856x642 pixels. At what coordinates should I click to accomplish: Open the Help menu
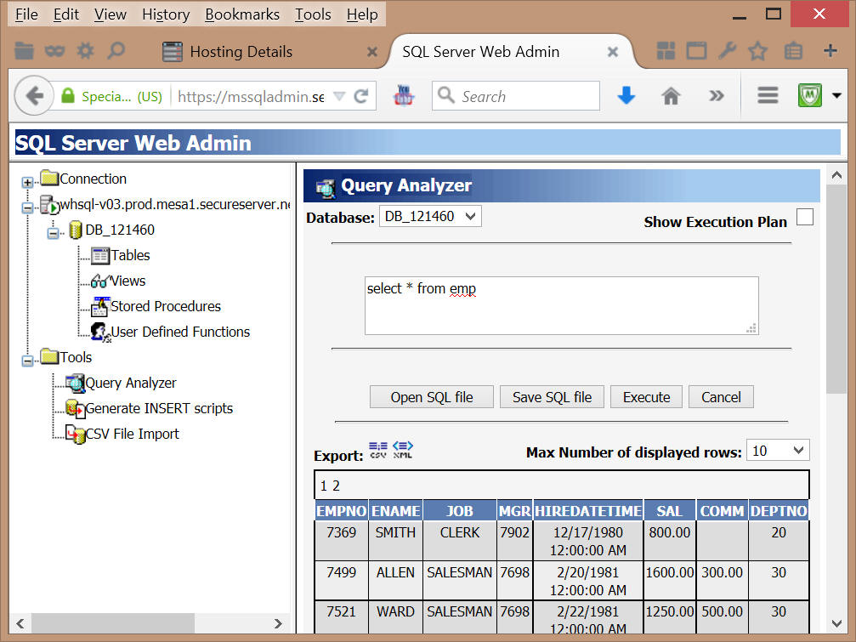[362, 14]
